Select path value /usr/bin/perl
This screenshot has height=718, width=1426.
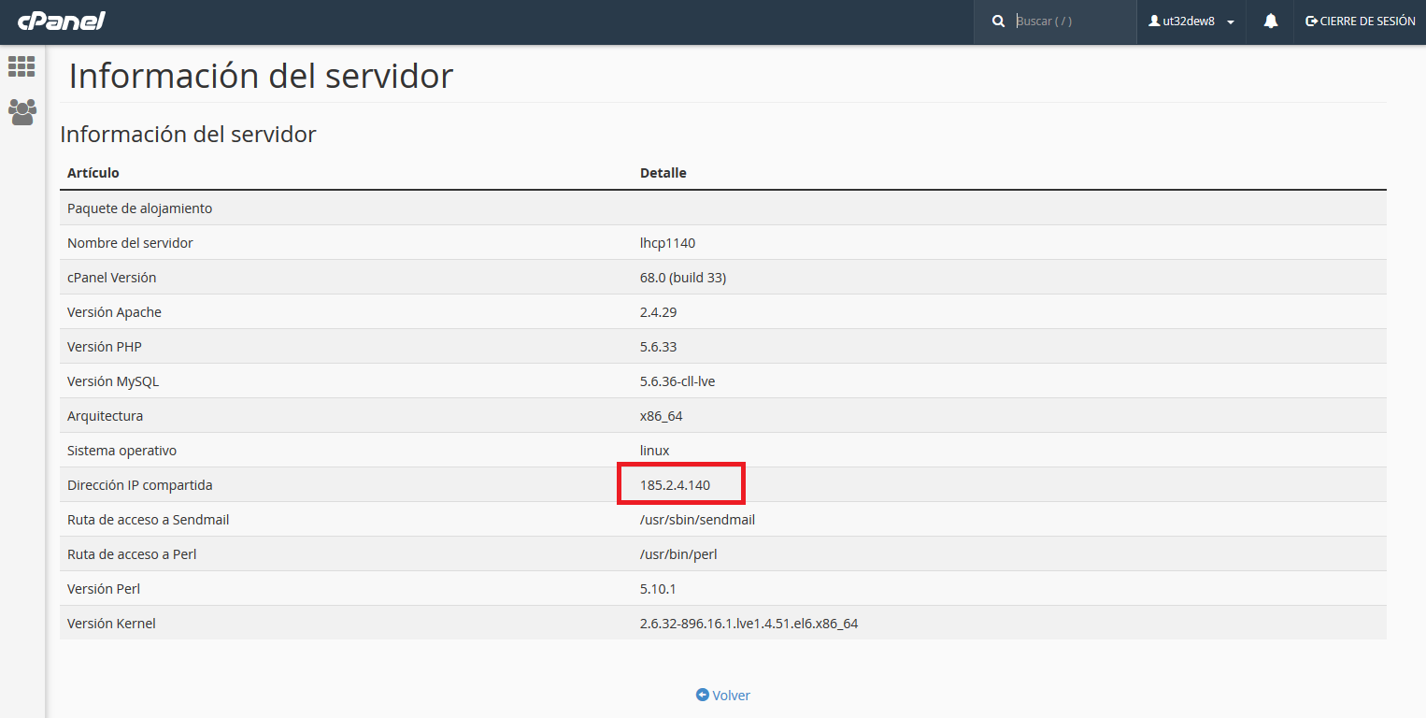tap(678, 554)
